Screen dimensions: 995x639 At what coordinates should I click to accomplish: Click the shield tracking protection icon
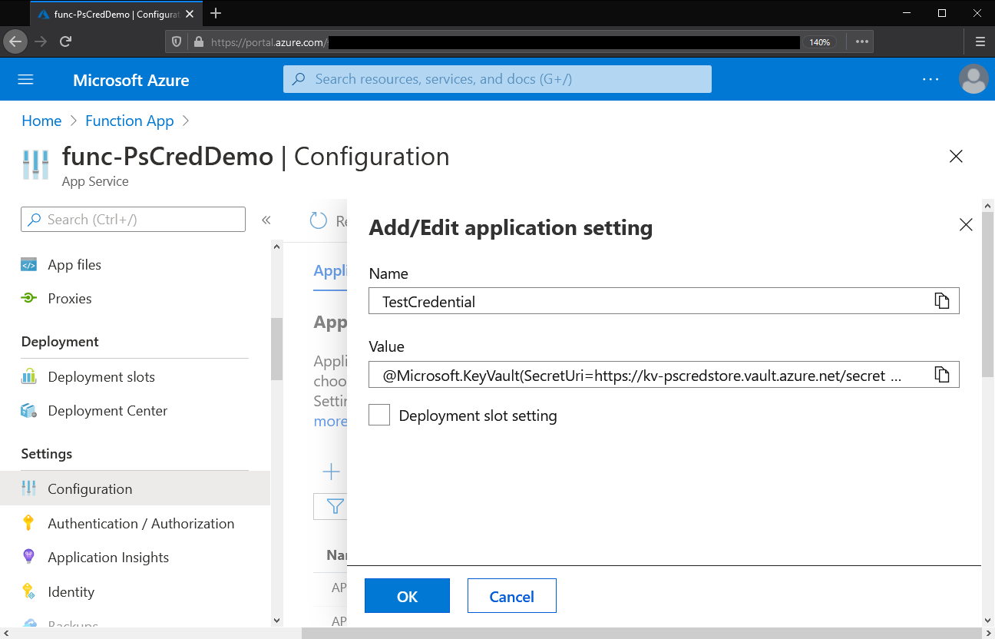177,42
